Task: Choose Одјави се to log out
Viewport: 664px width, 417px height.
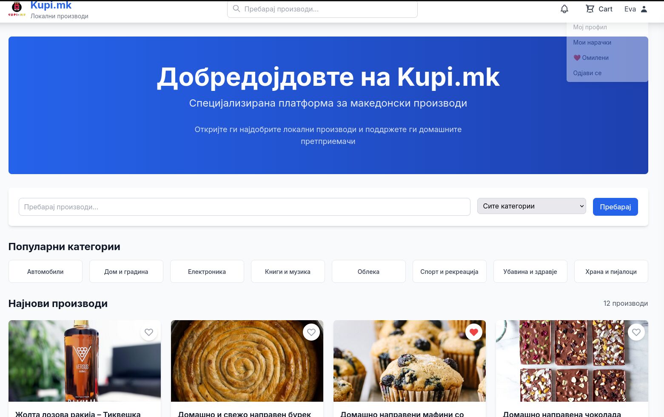Action: coord(587,73)
